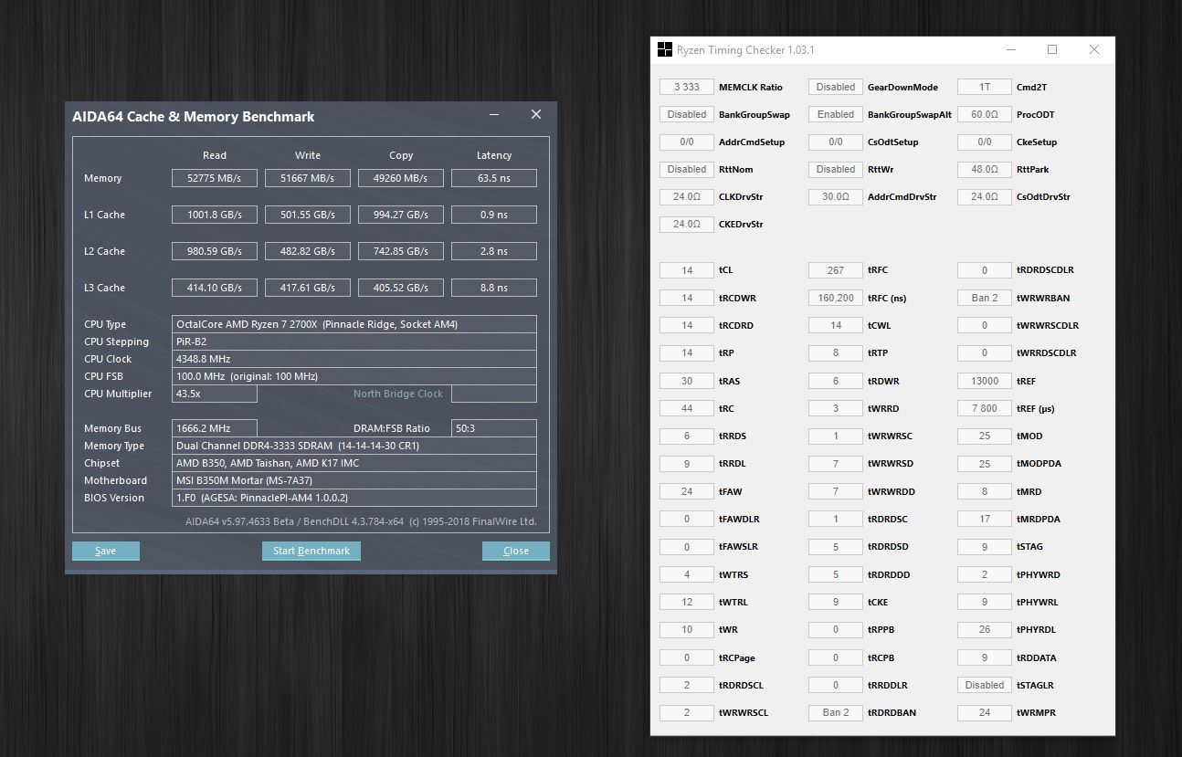The width and height of the screenshot is (1182, 757).
Task: Click tREF value 13000
Action: 985,381
